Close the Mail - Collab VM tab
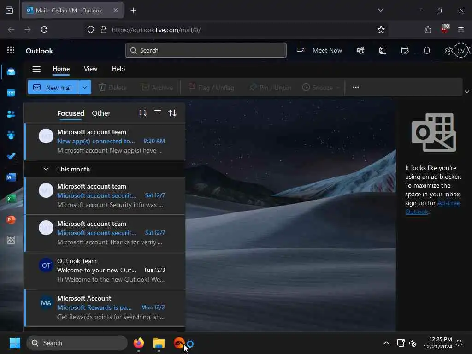The height and width of the screenshot is (354, 472). click(x=116, y=10)
